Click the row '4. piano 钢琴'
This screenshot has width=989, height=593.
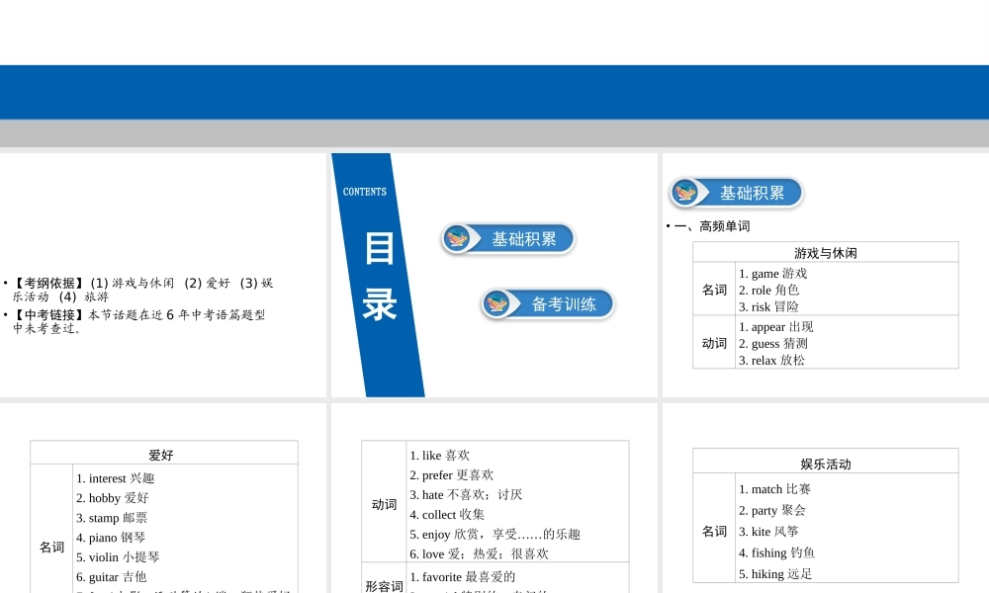pyautogui.click(x=111, y=538)
